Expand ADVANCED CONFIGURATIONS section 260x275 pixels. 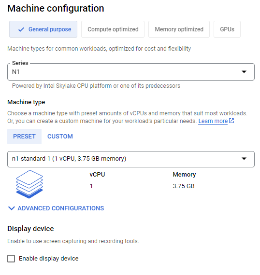tap(56, 208)
